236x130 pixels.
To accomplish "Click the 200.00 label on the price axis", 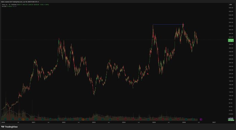I will pyautogui.click(x=231, y=77).
